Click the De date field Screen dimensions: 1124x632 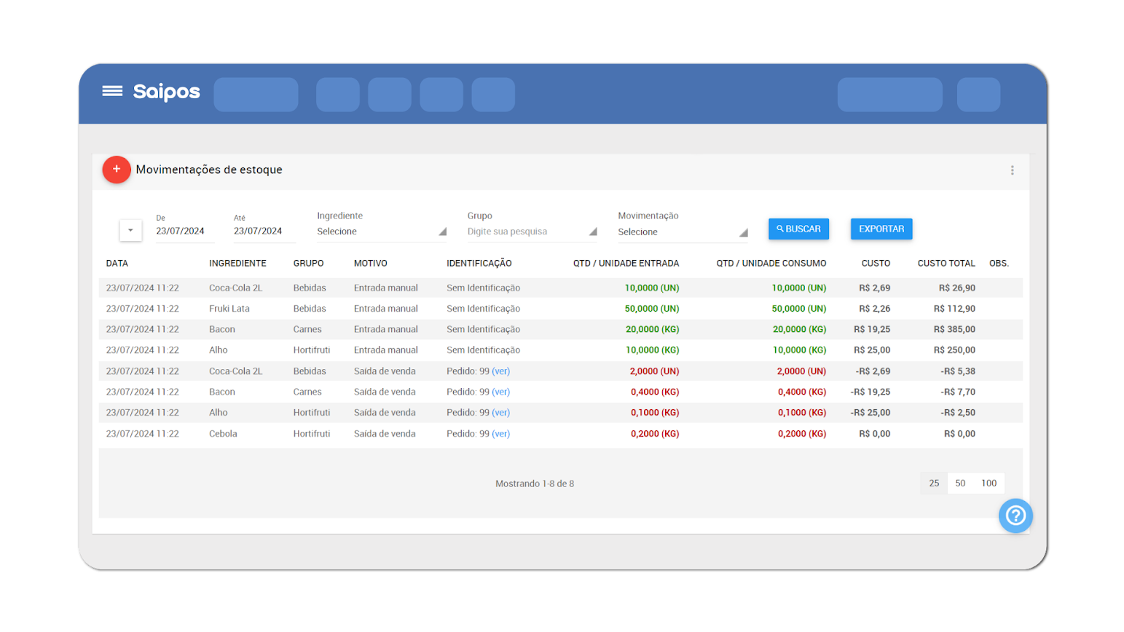[x=184, y=231]
